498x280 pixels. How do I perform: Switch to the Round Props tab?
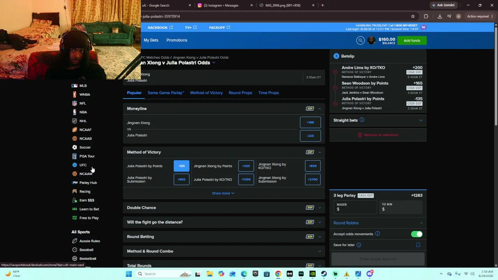[x=240, y=93]
